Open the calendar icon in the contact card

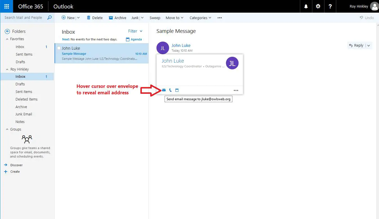(177, 90)
